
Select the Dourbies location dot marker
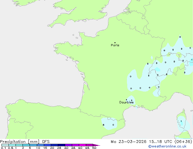coord(126,100)
